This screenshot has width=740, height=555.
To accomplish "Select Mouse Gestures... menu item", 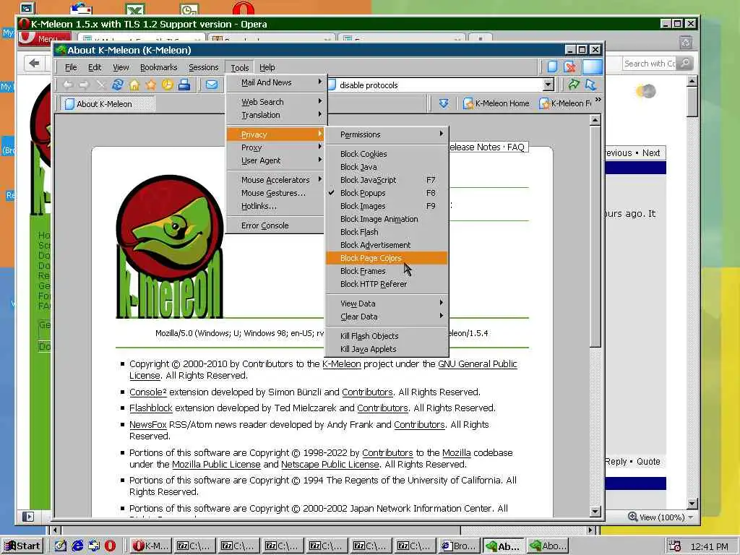I will click(275, 193).
